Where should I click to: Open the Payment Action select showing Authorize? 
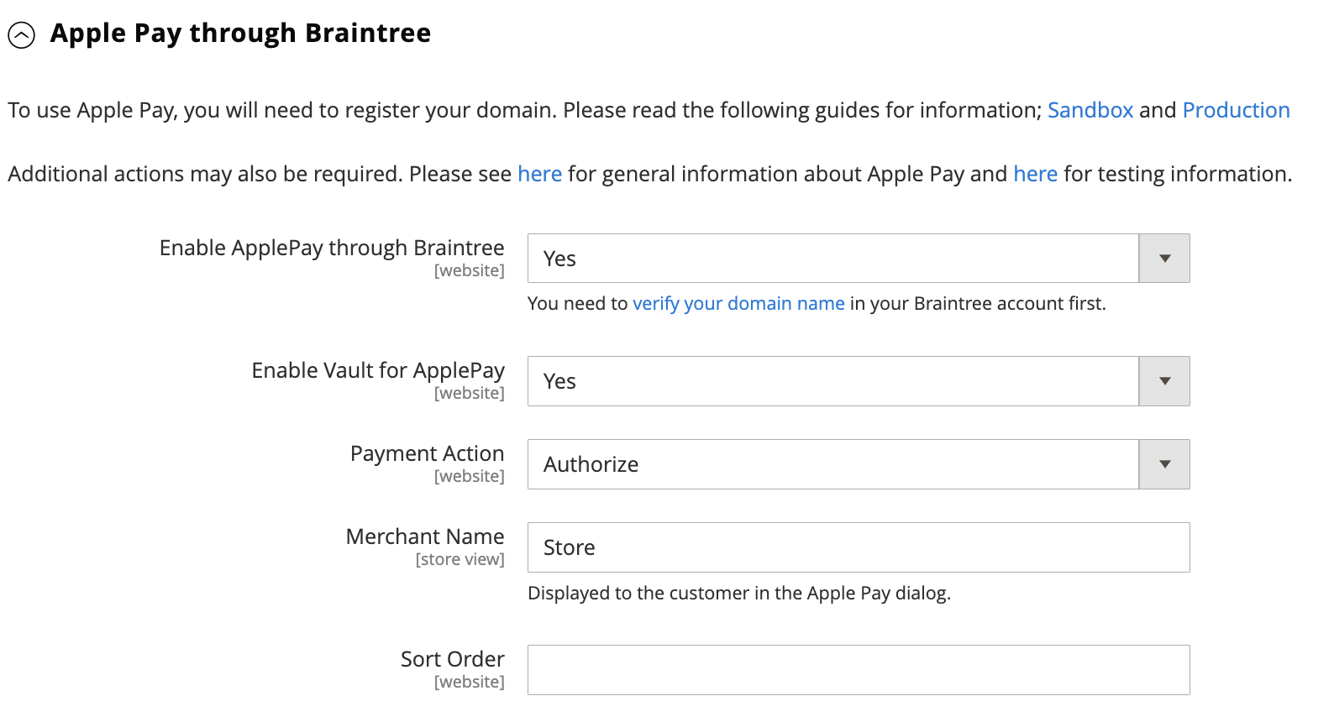point(832,464)
